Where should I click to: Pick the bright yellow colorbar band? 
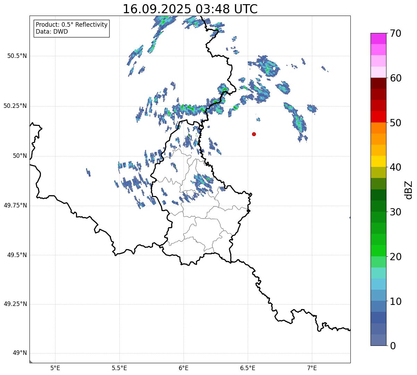coord(378,161)
